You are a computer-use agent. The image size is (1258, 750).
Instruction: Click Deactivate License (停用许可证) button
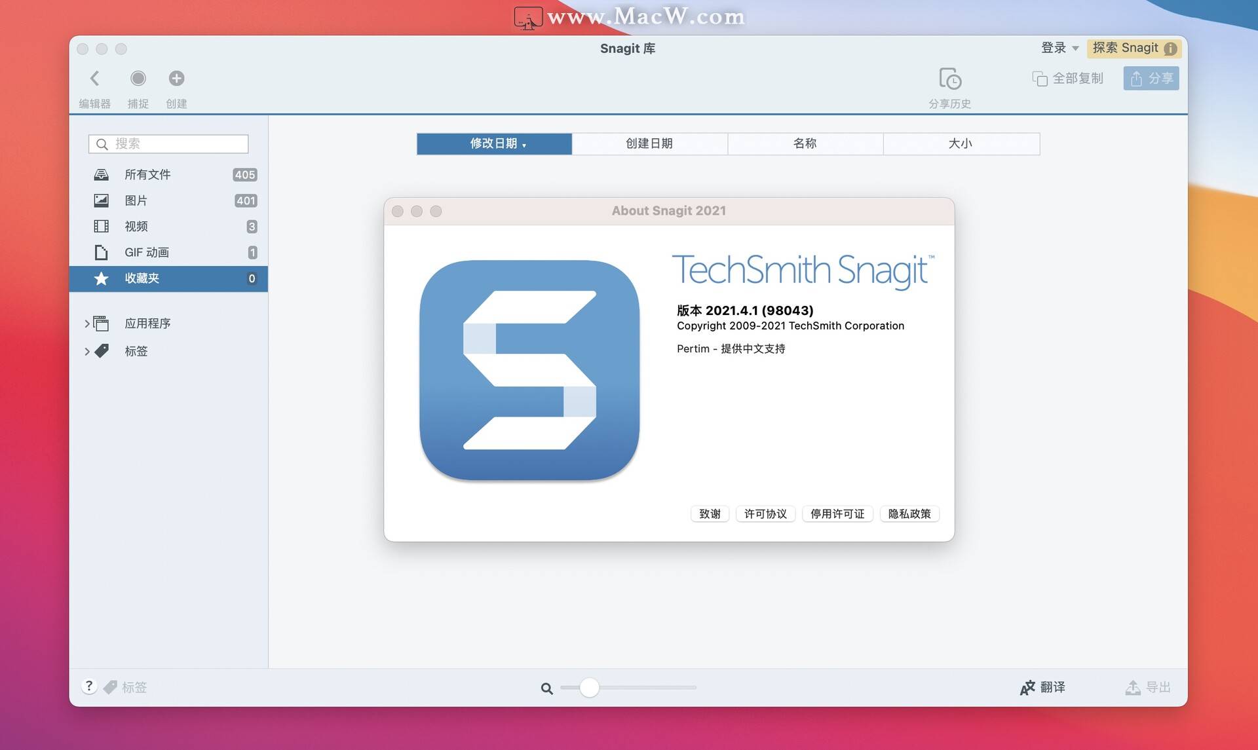pos(837,514)
